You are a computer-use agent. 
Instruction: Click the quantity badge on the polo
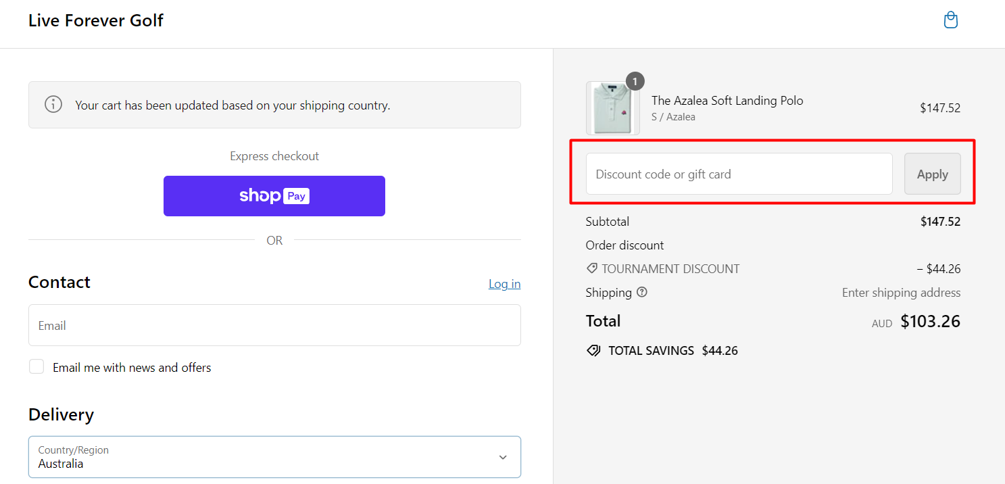tap(635, 81)
